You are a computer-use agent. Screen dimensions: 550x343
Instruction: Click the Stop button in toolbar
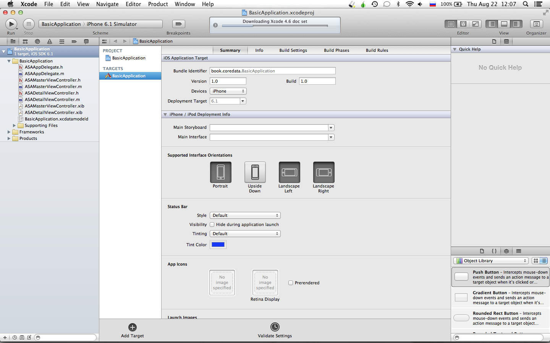coord(29,24)
